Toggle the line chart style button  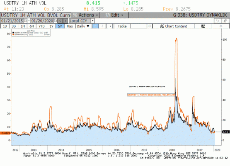pyautogui.click(x=95, y=26)
